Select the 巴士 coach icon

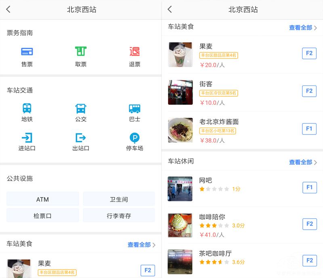[134, 109]
